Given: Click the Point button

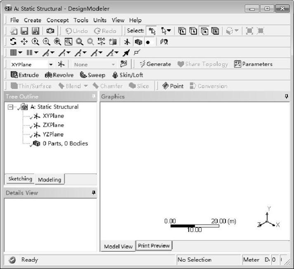Looking at the screenshot, I should pos(173,86).
